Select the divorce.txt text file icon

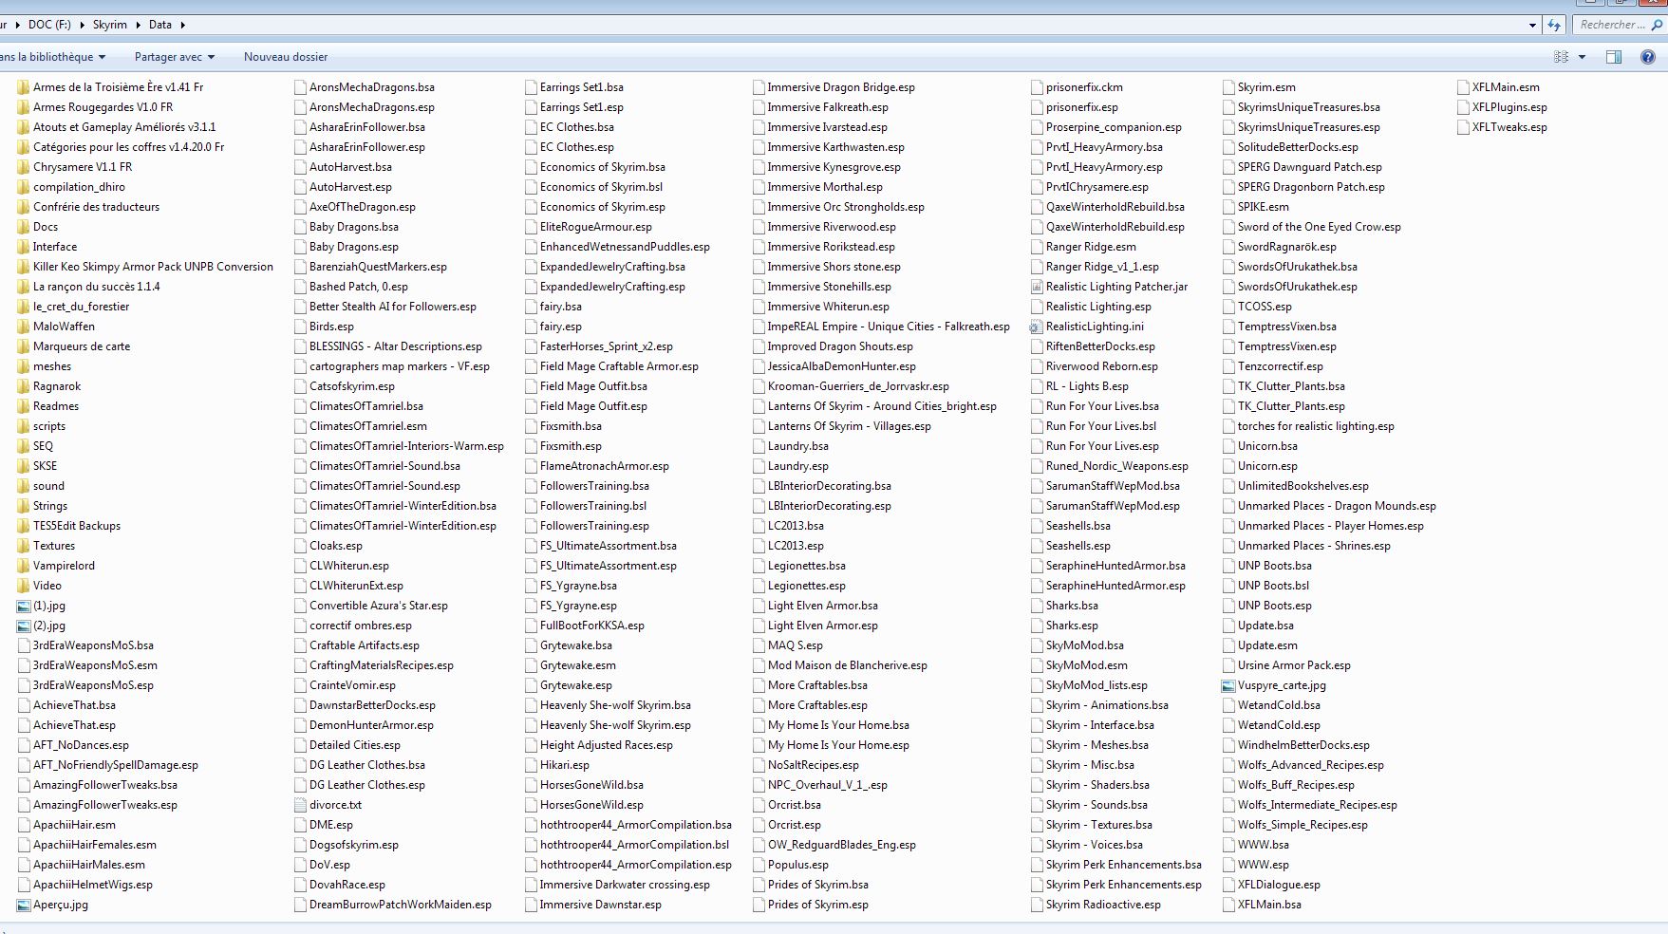pos(301,805)
